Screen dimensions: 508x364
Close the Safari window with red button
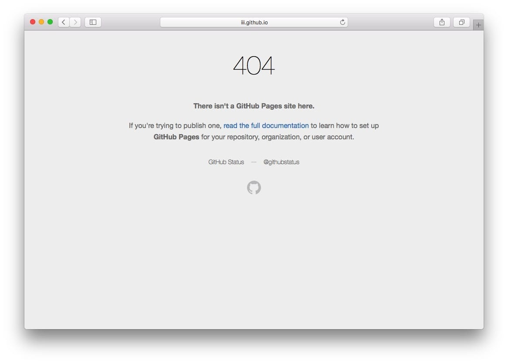tap(33, 22)
